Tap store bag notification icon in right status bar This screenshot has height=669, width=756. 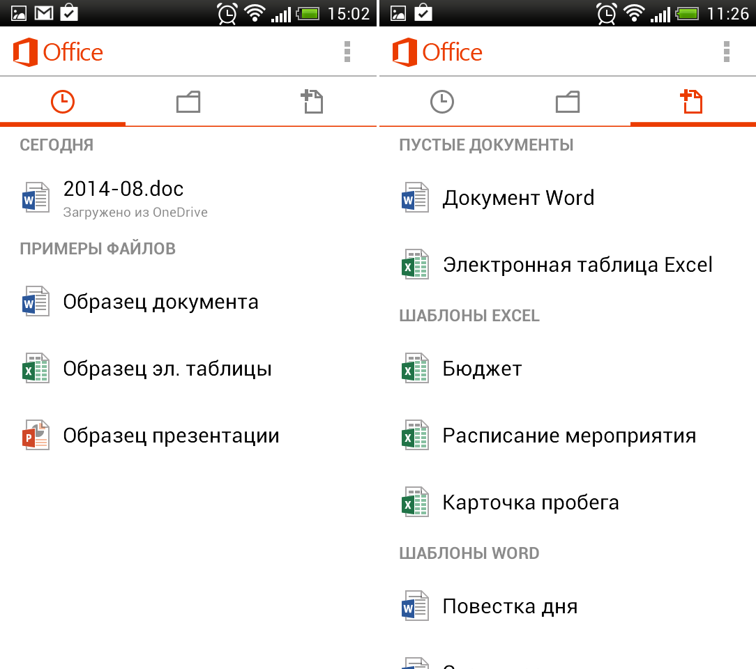click(423, 12)
